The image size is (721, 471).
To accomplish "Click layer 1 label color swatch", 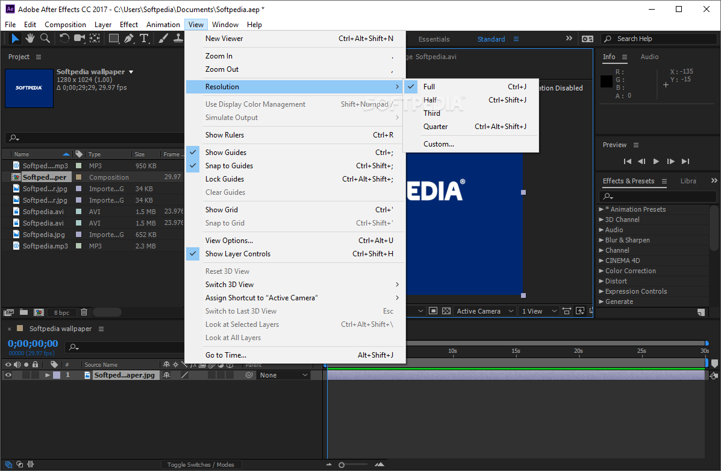I will (57, 375).
